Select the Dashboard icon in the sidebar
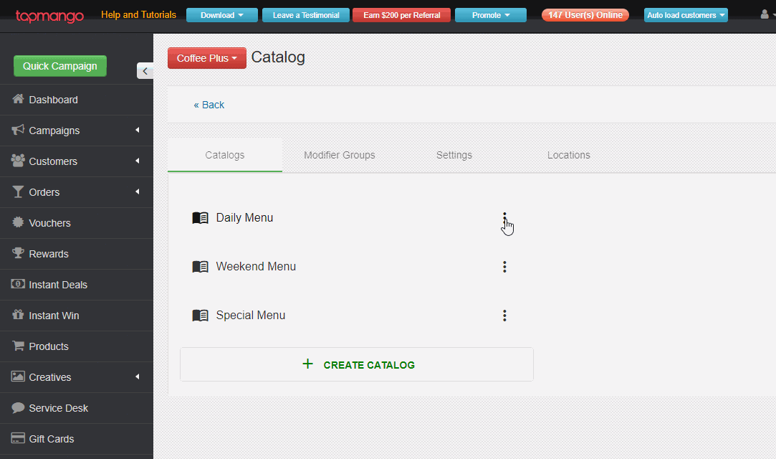This screenshot has width=776, height=459. tap(19, 100)
